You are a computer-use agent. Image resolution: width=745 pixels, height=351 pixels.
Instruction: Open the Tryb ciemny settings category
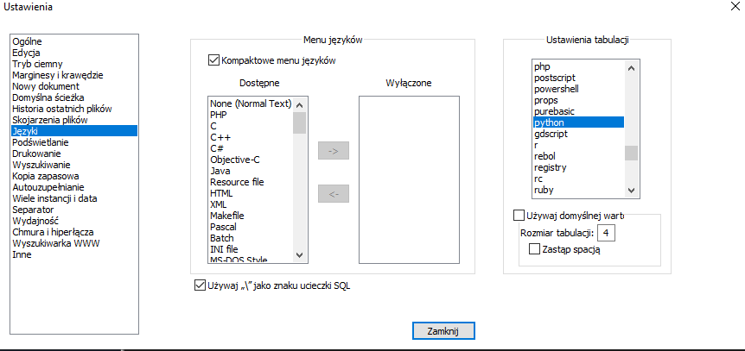[x=37, y=64]
